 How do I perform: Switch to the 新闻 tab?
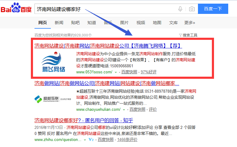click(x=59, y=23)
